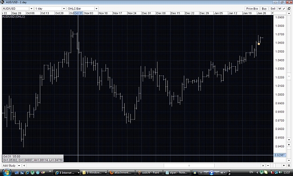Expand the quick launch overflow chevron
The width and height of the screenshot is (293, 176).
50,171
